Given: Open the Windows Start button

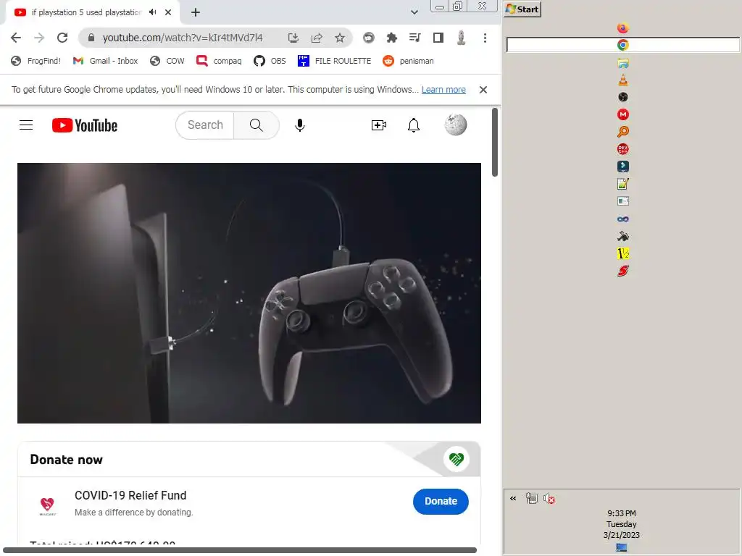Looking at the screenshot, I should pos(522,9).
